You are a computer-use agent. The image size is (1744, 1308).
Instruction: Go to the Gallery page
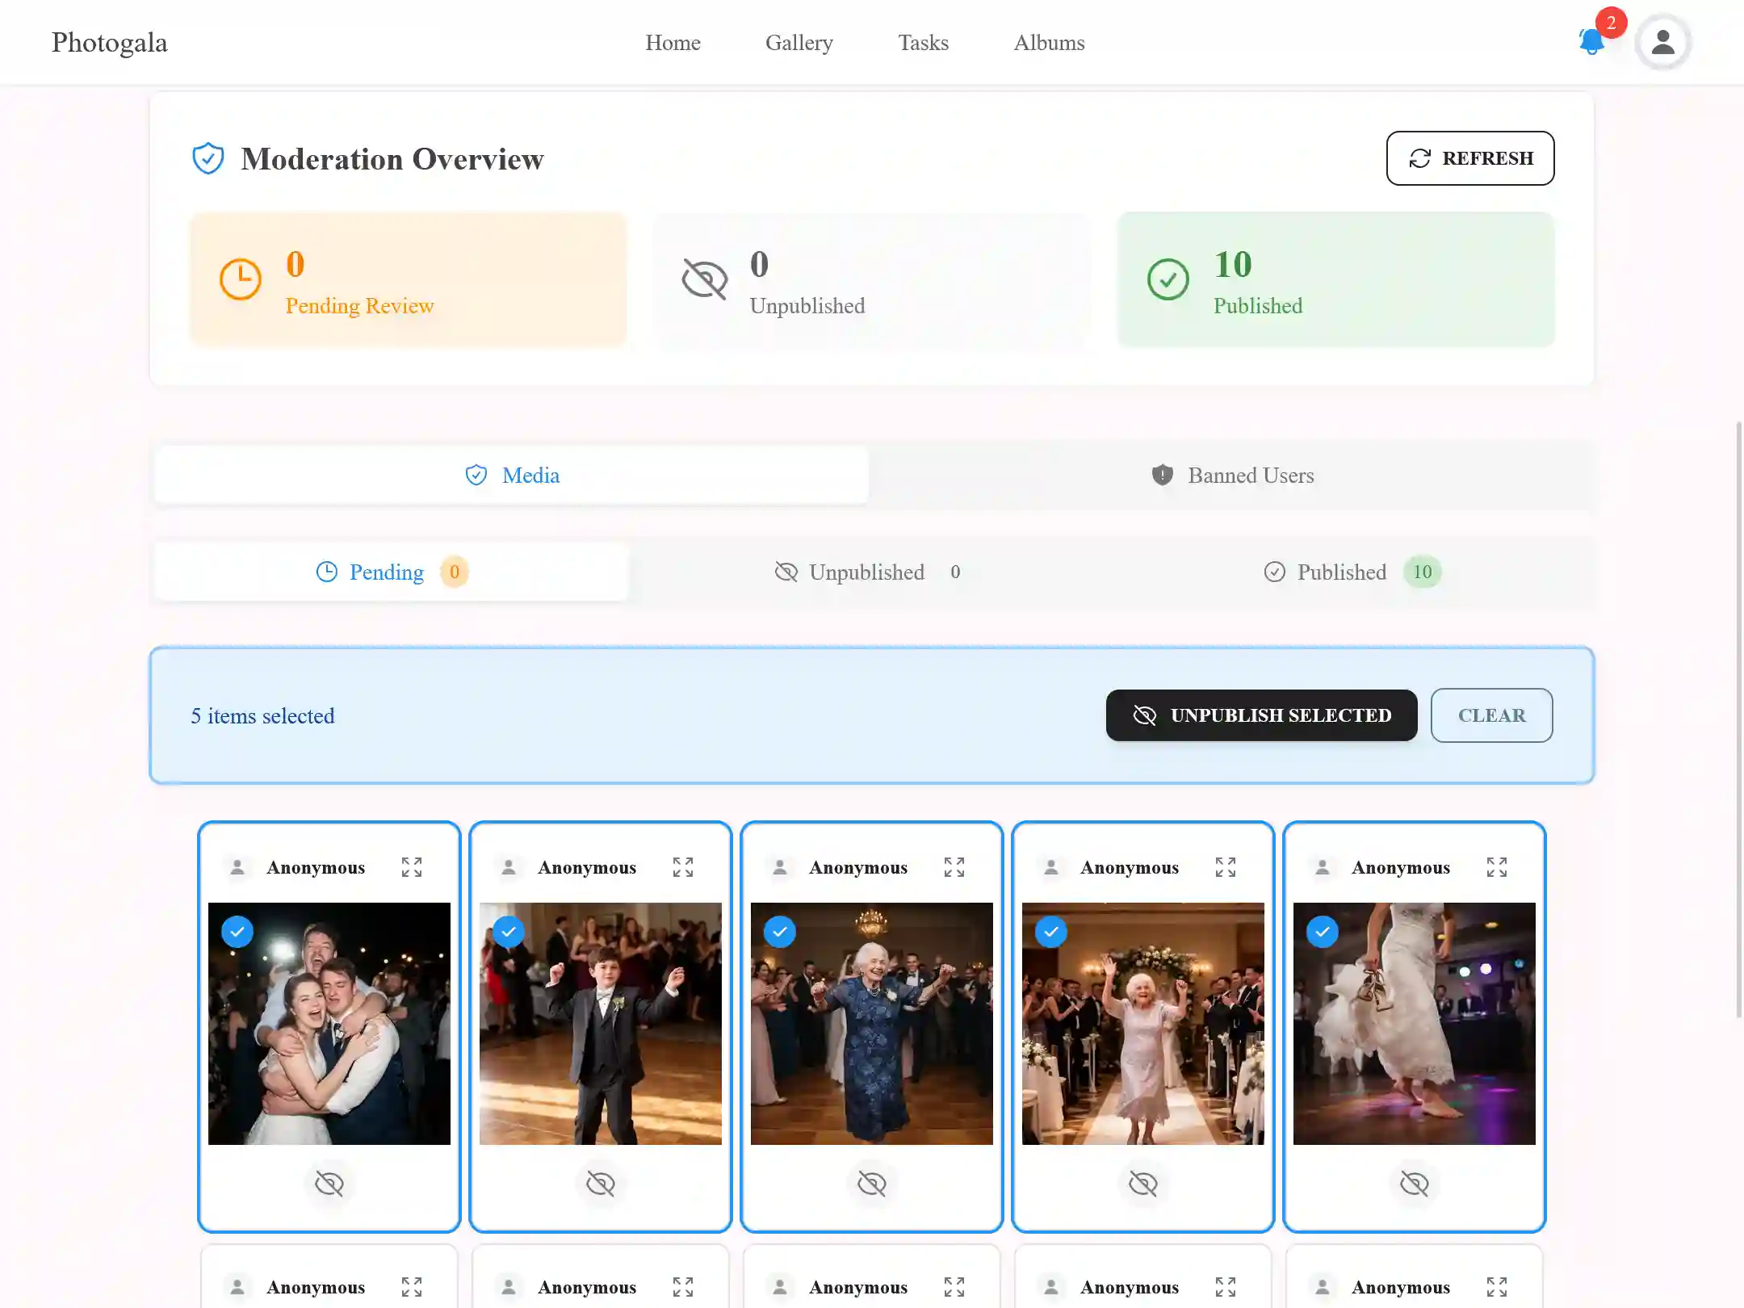click(799, 43)
